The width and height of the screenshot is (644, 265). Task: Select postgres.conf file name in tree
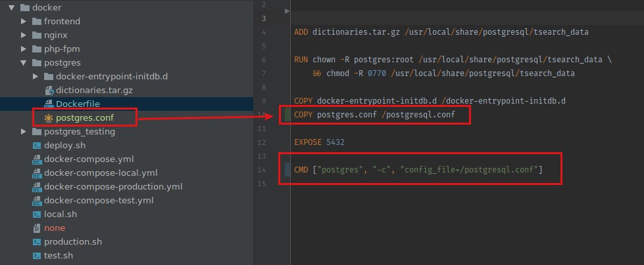[85, 118]
